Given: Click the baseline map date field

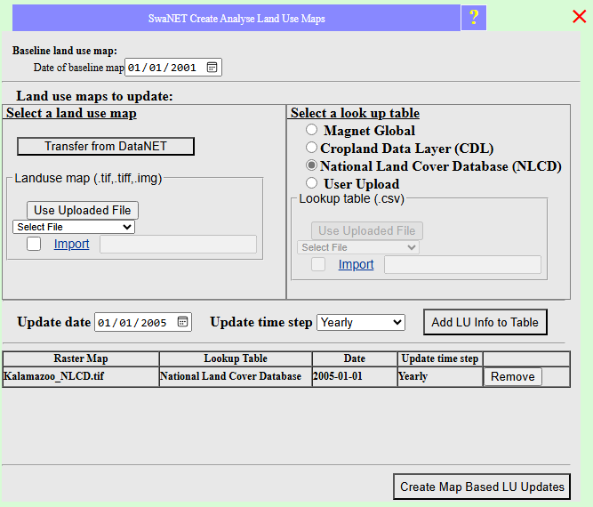Looking at the screenshot, I should pyautogui.click(x=173, y=67).
